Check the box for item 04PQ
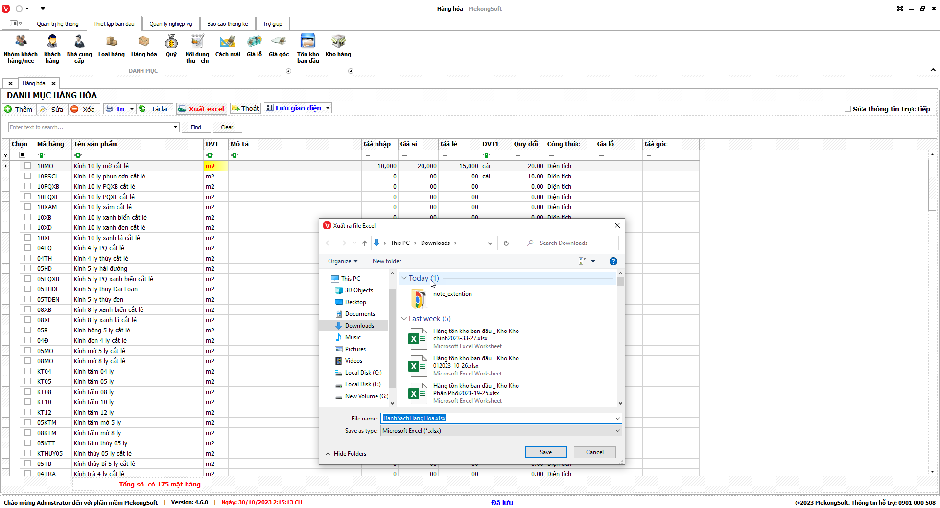Image resolution: width=940 pixels, height=508 pixels. (x=27, y=248)
